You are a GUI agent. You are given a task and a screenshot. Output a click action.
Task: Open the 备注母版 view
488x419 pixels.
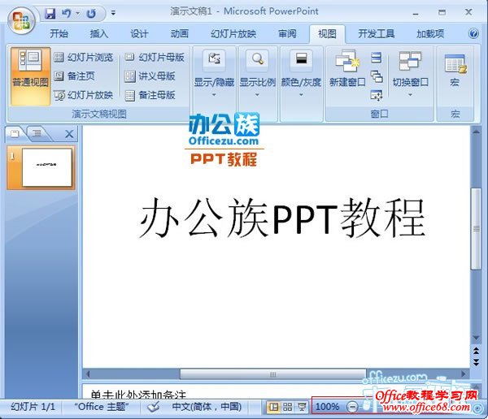pos(150,95)
